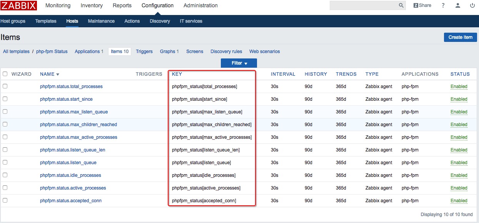Click the Zabbix Share icon

[422, 5]
